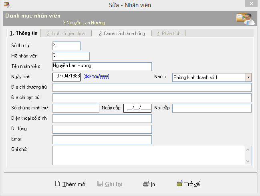Click the floppy disk save icon
The width and height of the screenshot is (260, 196).
[100, 184]
